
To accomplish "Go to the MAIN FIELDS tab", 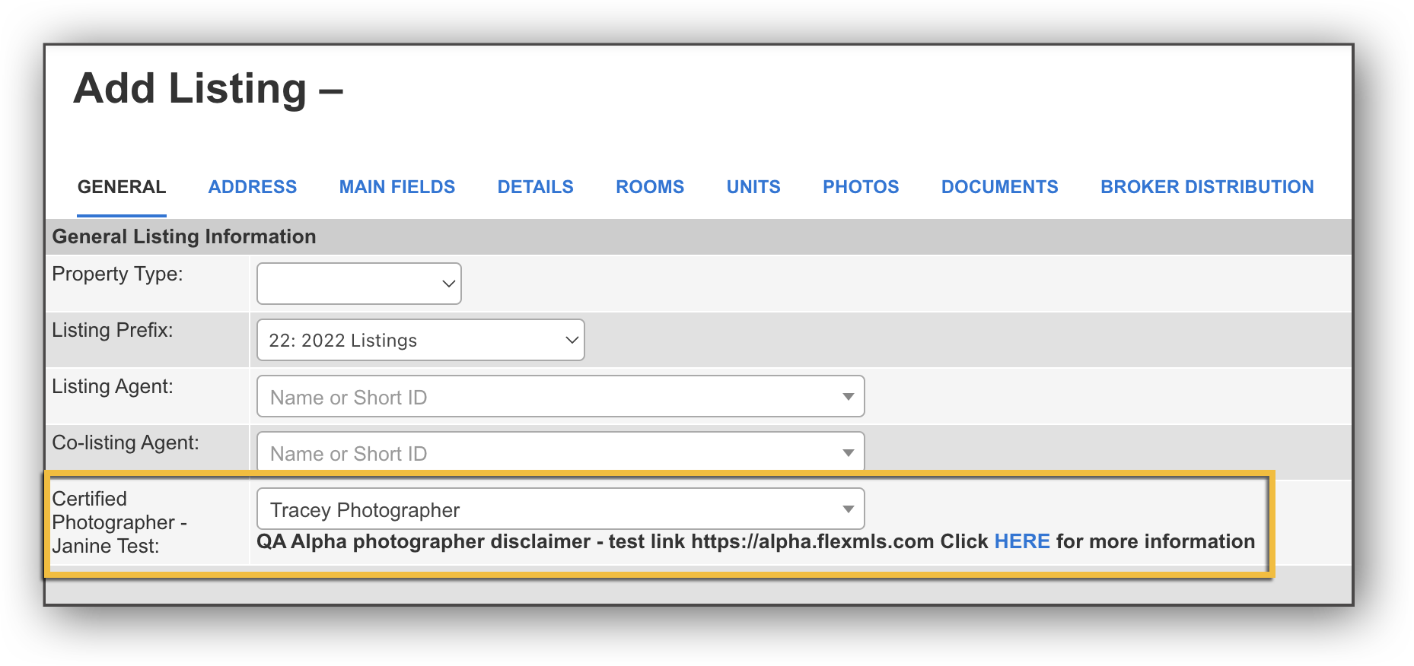I will pyautogui.click(x=397, y=187).
